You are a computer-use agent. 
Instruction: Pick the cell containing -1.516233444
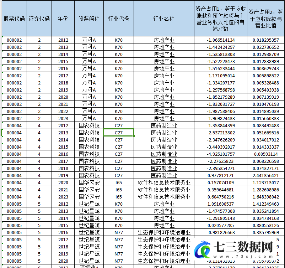(221, 68)
